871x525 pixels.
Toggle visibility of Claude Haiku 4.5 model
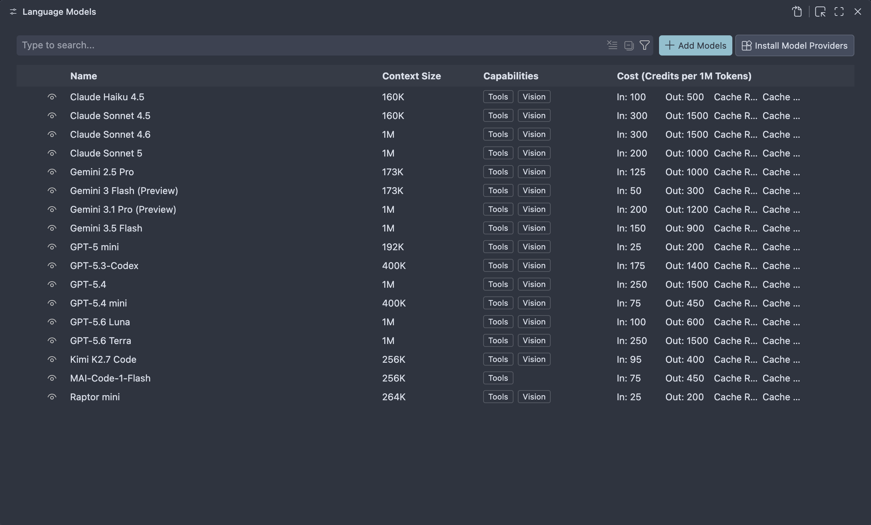pos(52,97)
